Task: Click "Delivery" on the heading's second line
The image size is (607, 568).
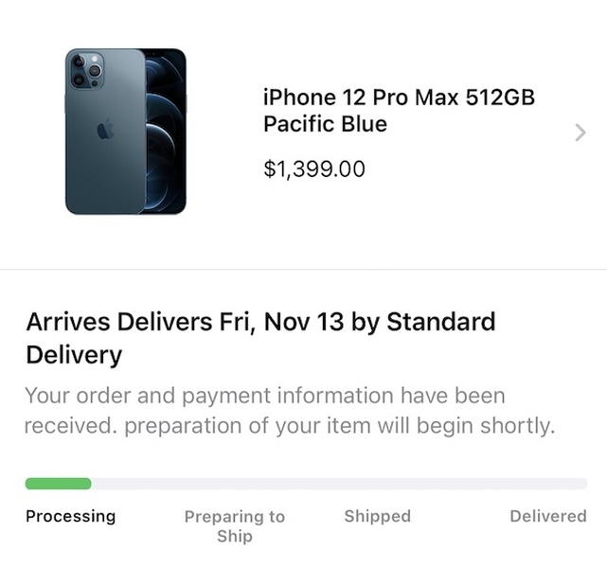Action: (x=74, y=355)
